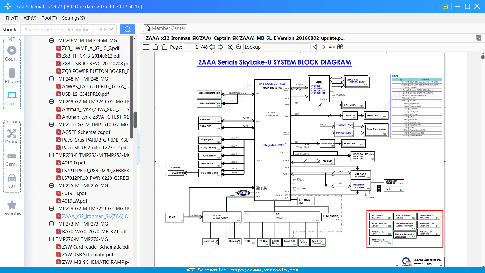
Task: Click the PDF icon beside 4019ID.pdf
Action: click(59, 163)
